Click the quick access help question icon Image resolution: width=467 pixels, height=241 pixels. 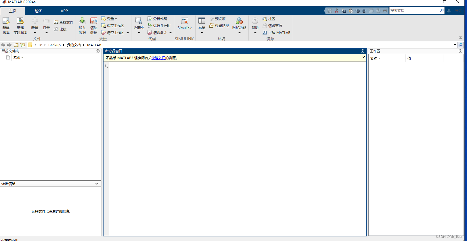coord(378,11)
